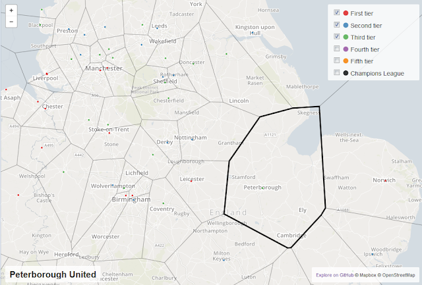Click the orange Fifth tier legend dot
The width and height of the screenshot is (422, 285).
point(346,61)
